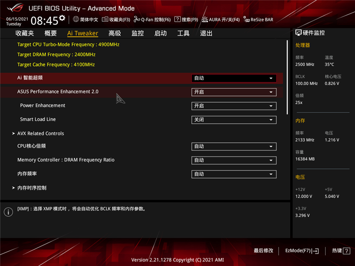Click the globe language icon
Screen dimensions: 355x266
click(x=76, y=19)
